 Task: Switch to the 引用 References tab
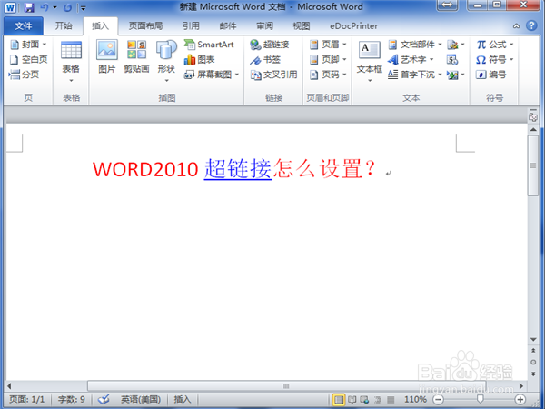click(x=191, y=25)
